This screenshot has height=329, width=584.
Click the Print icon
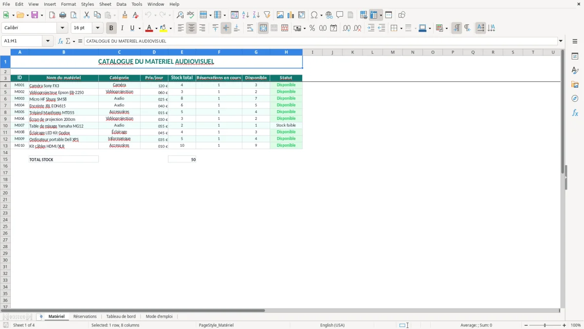pos(63,15)
